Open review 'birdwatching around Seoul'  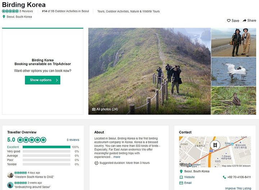[x=32, y=187]
